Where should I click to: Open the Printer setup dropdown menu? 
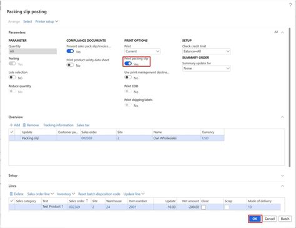coord(47,21)
